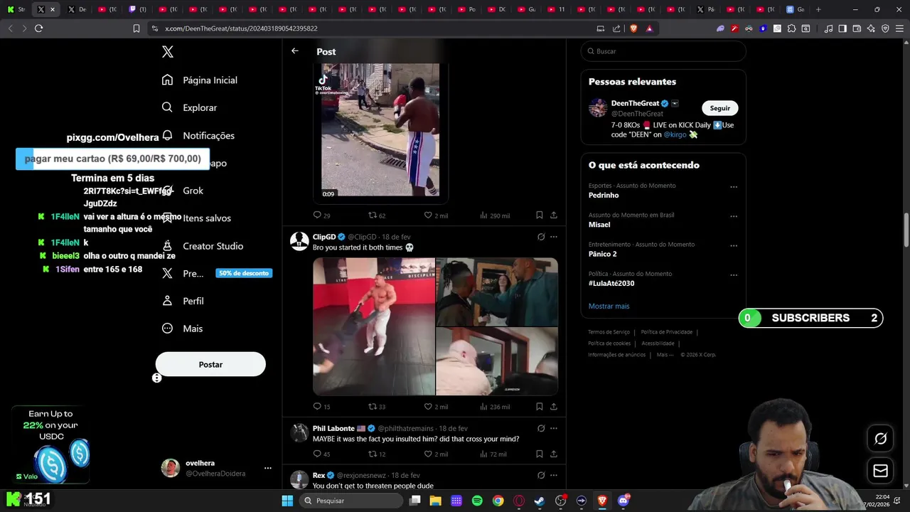Open Brave Wallet icon in toolbar

(x=857, y=28)
